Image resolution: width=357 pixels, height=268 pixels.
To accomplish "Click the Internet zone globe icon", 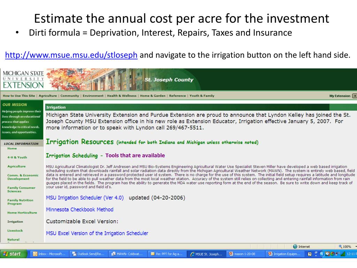I will pyautogui.click(x=295, y=247).
